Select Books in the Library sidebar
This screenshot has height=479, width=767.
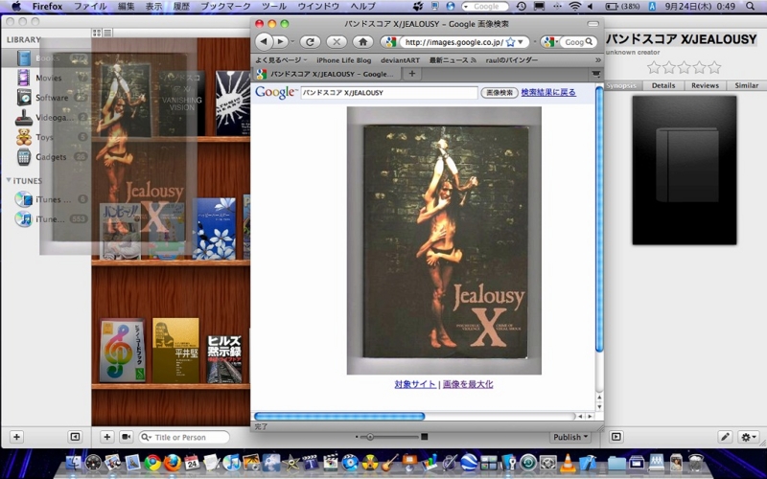(46, 58)
